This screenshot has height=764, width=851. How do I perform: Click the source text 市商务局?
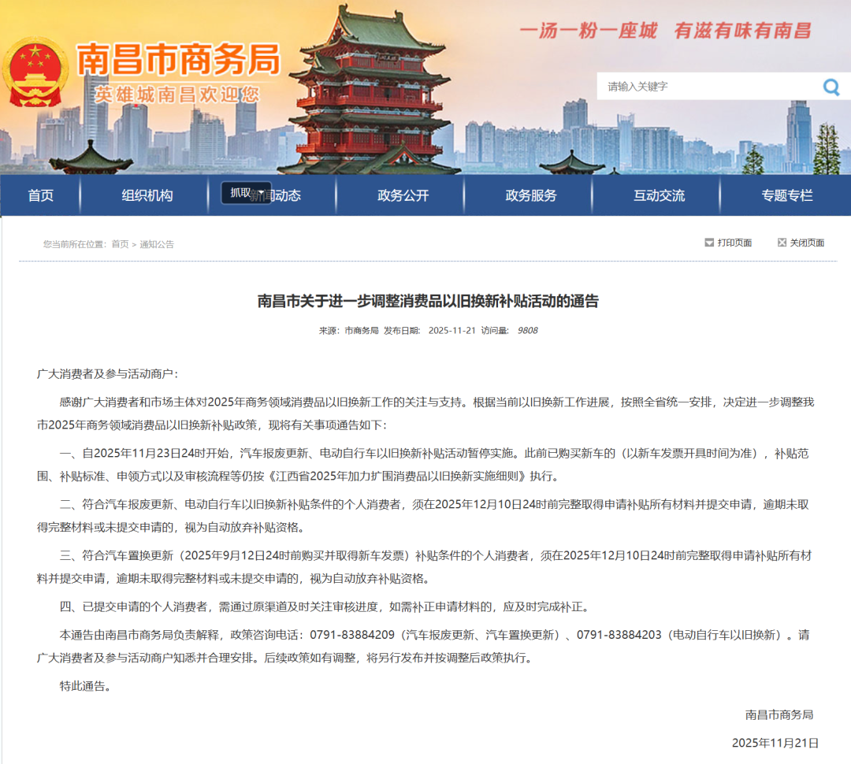362,331
